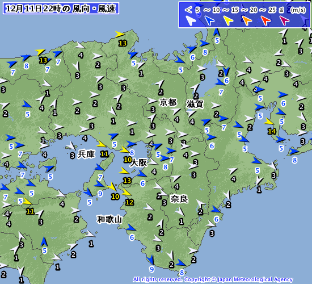Click the orange 15–20 m/s legend arrow
This screenshot has height=284, width=312.
[x=247, y=20]
